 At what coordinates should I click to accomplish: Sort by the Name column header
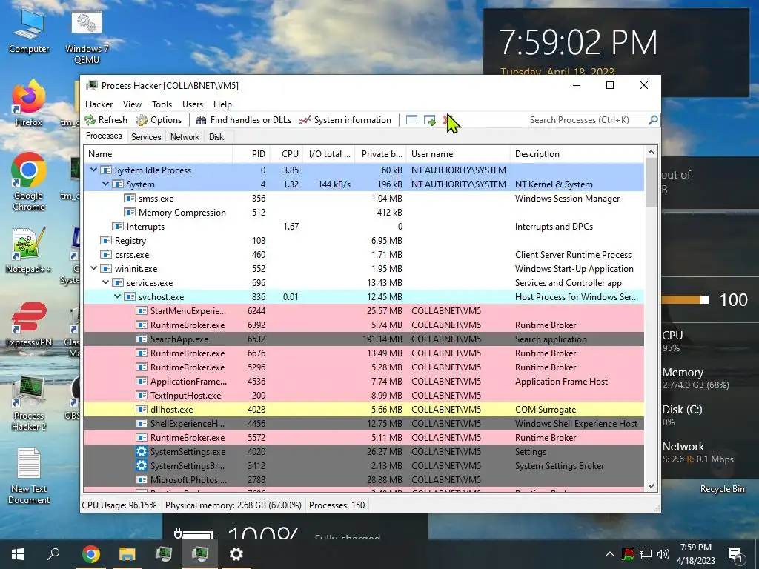[159, 154]
